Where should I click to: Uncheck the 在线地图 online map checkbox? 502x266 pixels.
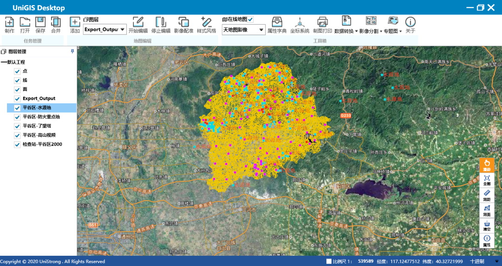click(x=251, y=19)
